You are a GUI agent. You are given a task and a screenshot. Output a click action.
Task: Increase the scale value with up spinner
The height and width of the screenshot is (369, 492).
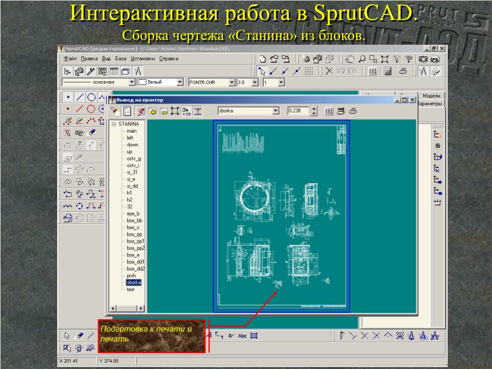(x=314, y=108)
